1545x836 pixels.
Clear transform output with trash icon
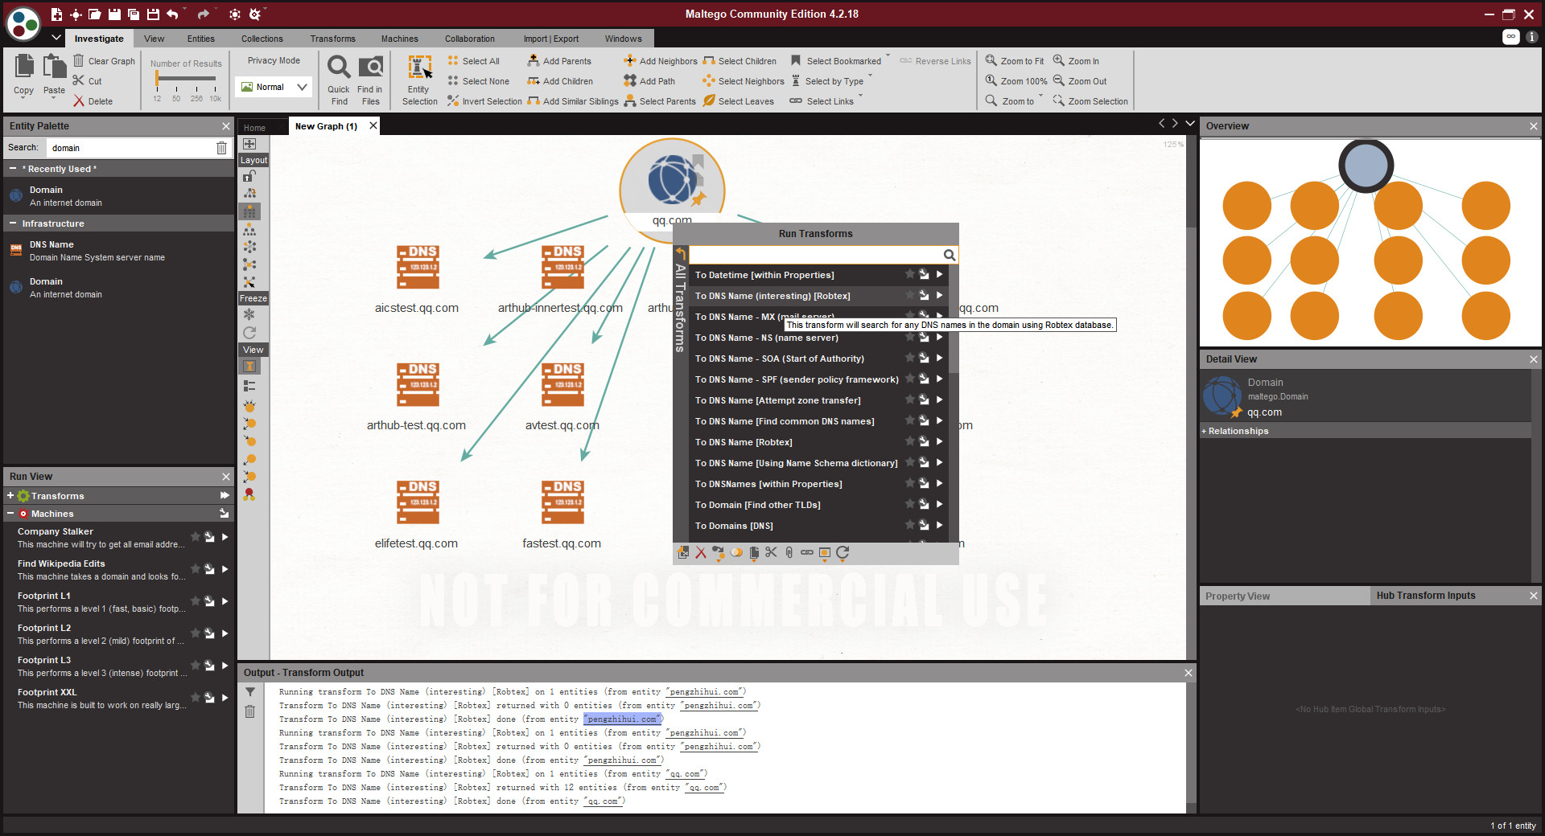(250, 711)
